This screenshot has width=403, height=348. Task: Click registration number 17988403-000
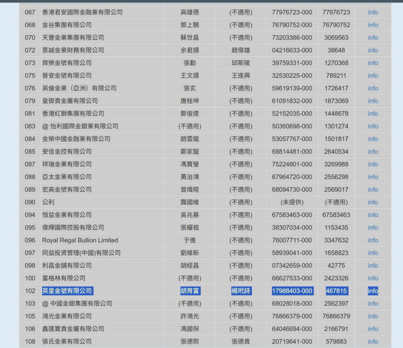tap(292, 291)
